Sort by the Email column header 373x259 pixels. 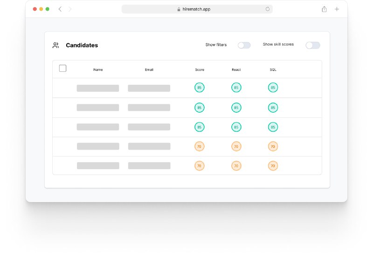tap(149, 69)
